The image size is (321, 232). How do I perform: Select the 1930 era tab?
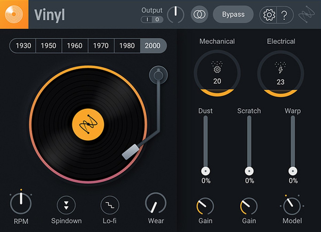pyautogui.click(x=23, y=46)
